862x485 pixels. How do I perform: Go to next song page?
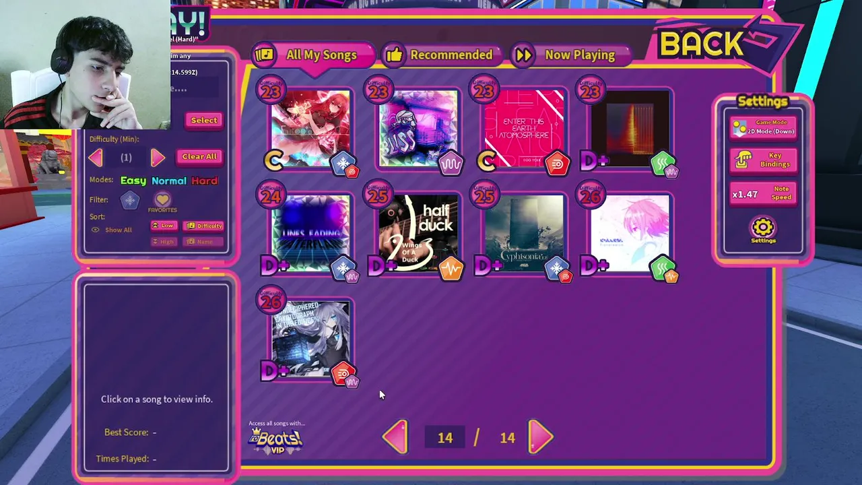541,437
